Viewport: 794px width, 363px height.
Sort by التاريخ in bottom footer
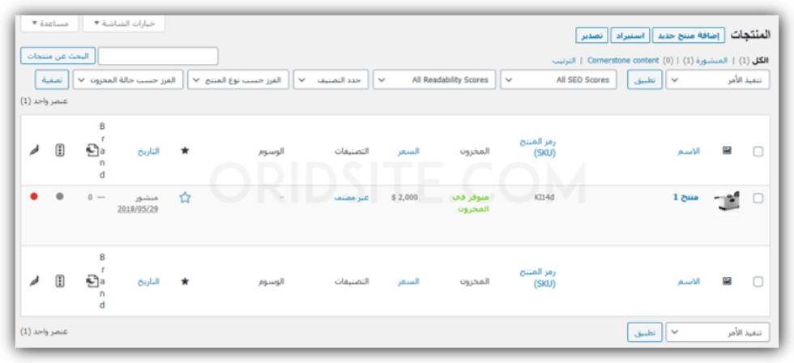tap(148, 281)
